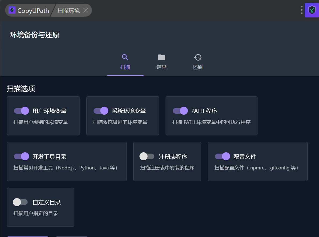
Task: Disable the 用户环境变量 toggle
Action: (x=21, y=111)
